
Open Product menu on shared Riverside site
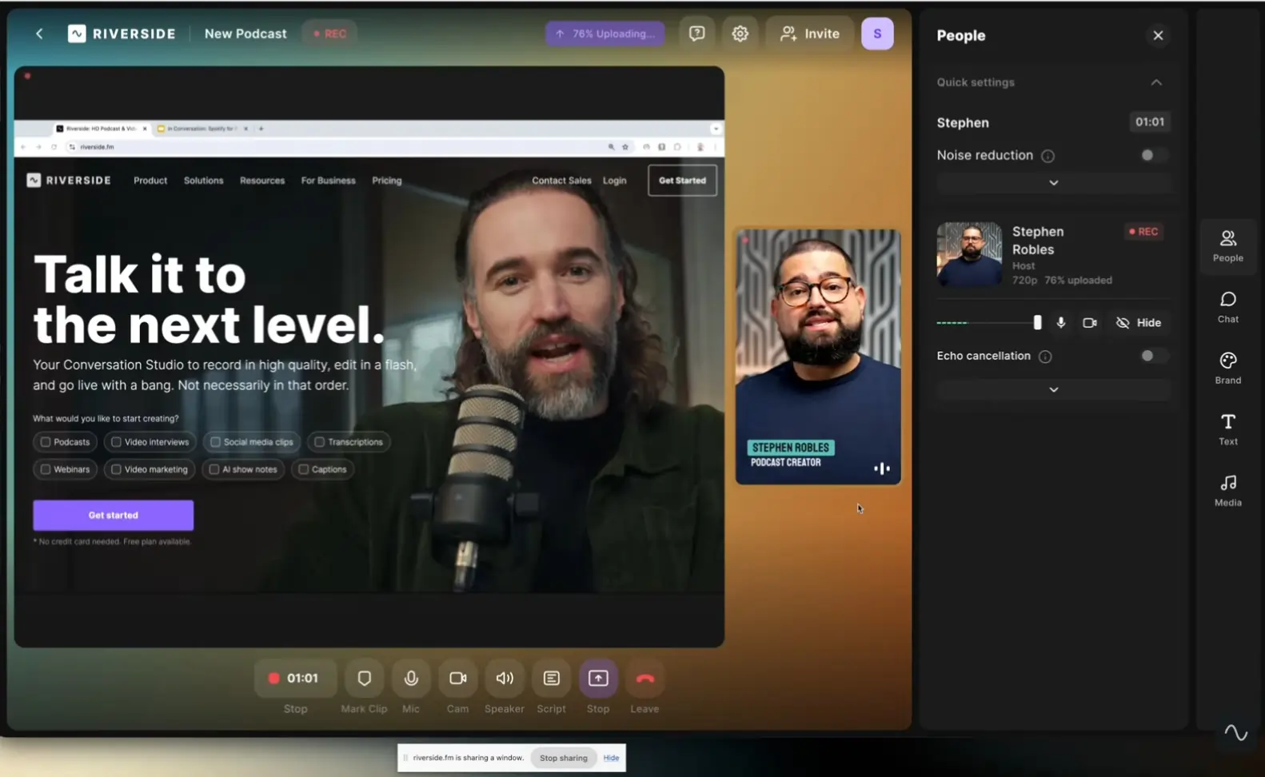[150, 181]
